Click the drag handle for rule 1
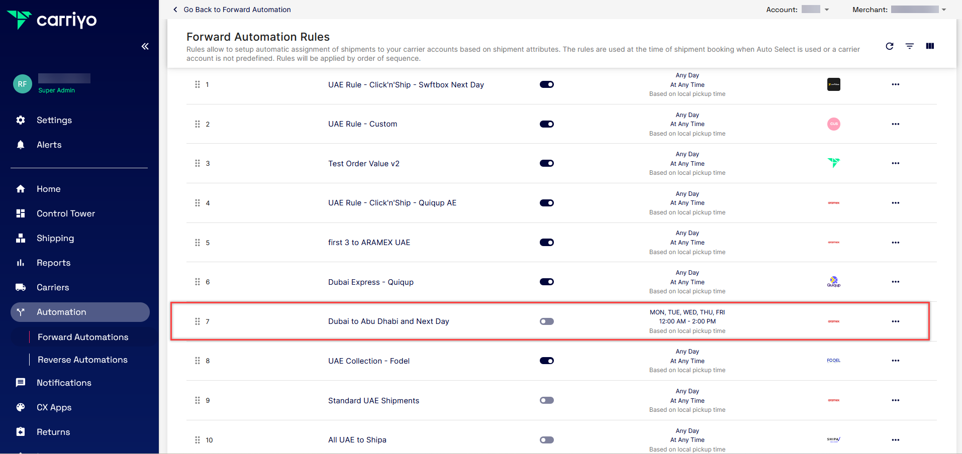This screenshot has width=962, height=454. (x=197, y=84)
